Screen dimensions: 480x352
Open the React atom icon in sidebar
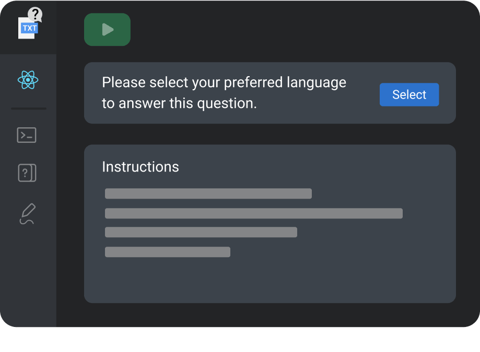28,80
